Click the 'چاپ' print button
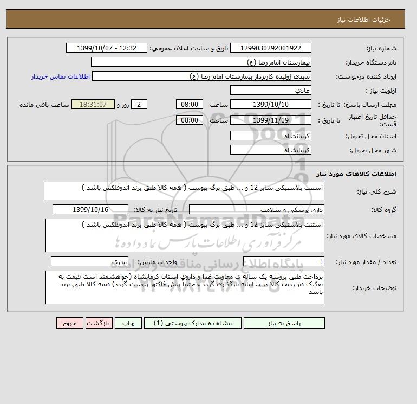 click(128, 323)
